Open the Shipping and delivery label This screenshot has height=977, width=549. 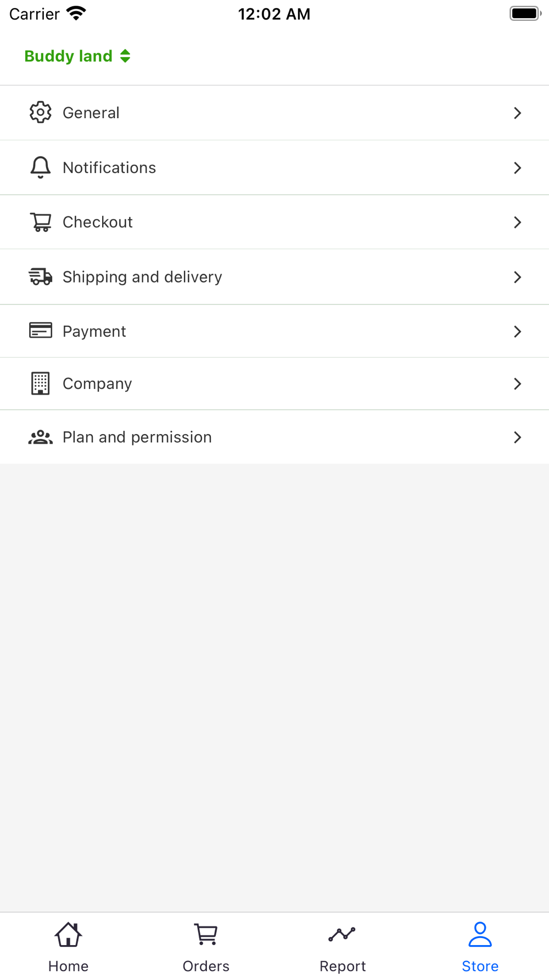[142, 277]
